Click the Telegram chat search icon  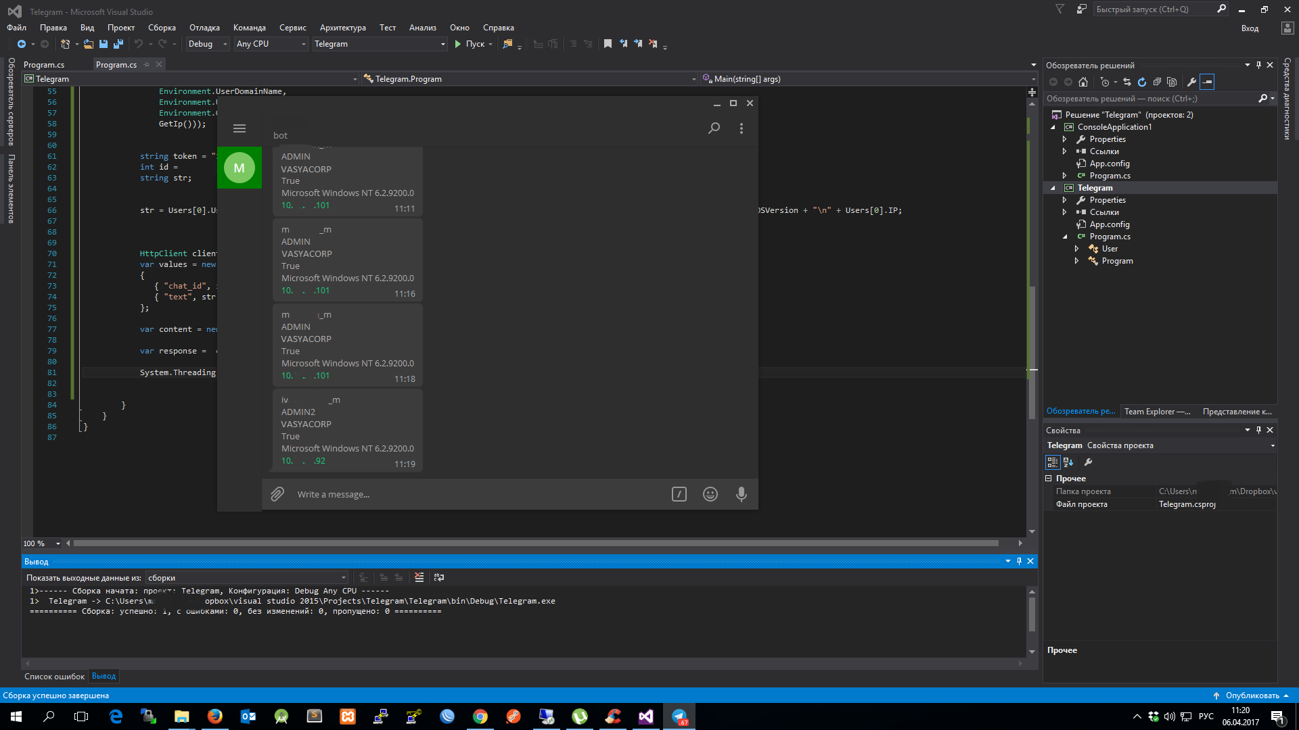pyautogui.click(x=714, y=128)
